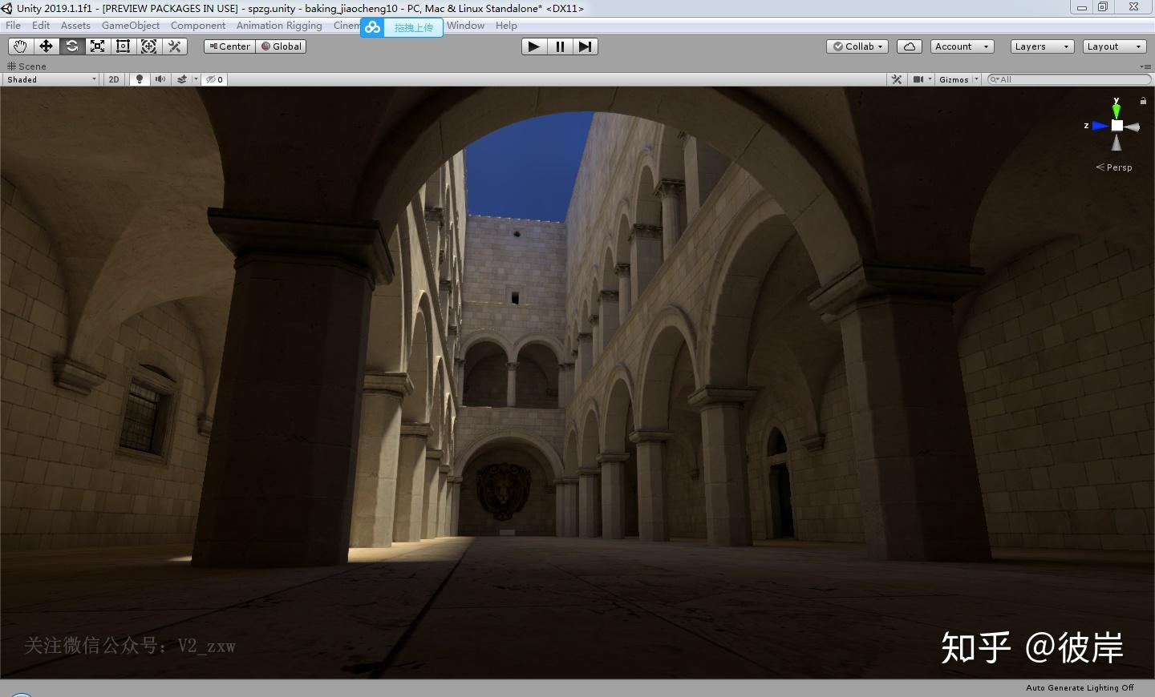Screen dimensions: 1155x697
Task: Open the Account dropdown
Action: coord(962,46)
